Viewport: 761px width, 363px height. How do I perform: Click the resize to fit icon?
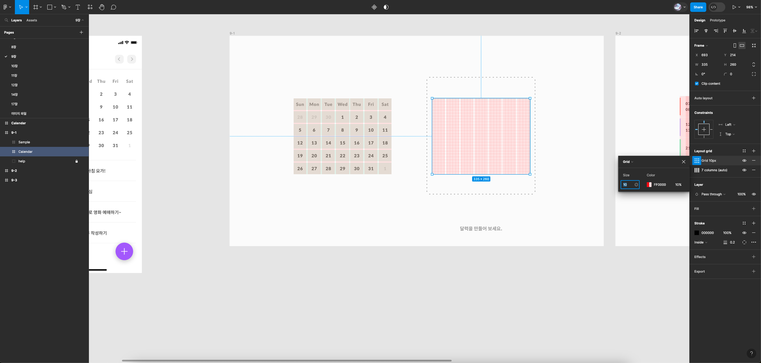(754, 45)
